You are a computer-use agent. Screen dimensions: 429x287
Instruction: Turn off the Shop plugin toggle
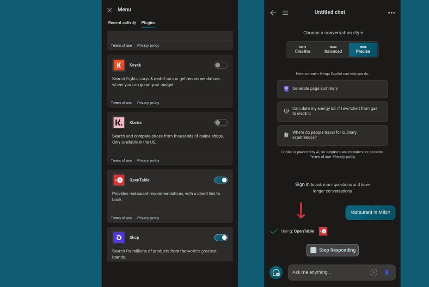point(221,237)
